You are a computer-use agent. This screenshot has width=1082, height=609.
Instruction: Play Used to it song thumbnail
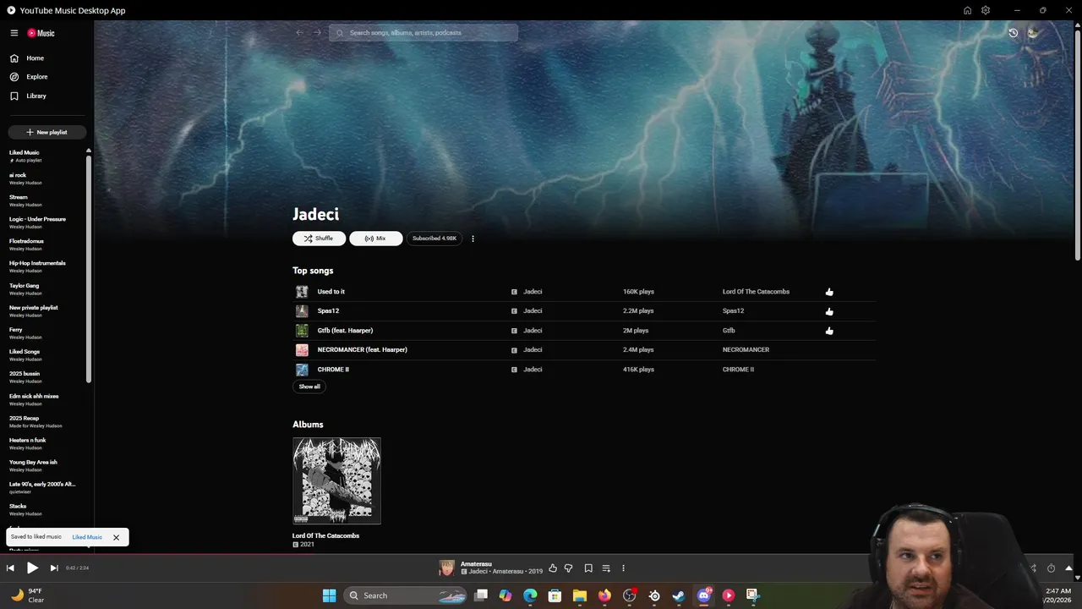tap(302, 292)
